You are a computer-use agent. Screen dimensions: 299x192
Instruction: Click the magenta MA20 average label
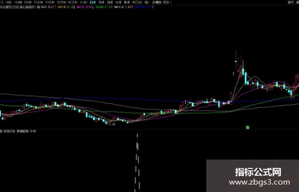tap(84, 7)
